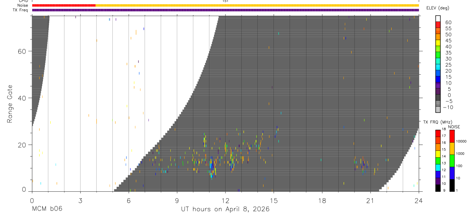The width and height of the screenshot is (471, 217).
Task: Click the 0 tick label on the x-axis
Action: (32, 200)
